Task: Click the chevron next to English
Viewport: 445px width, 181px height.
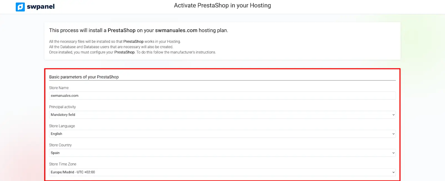Action: pyautogui.click(x=393, y=134)
